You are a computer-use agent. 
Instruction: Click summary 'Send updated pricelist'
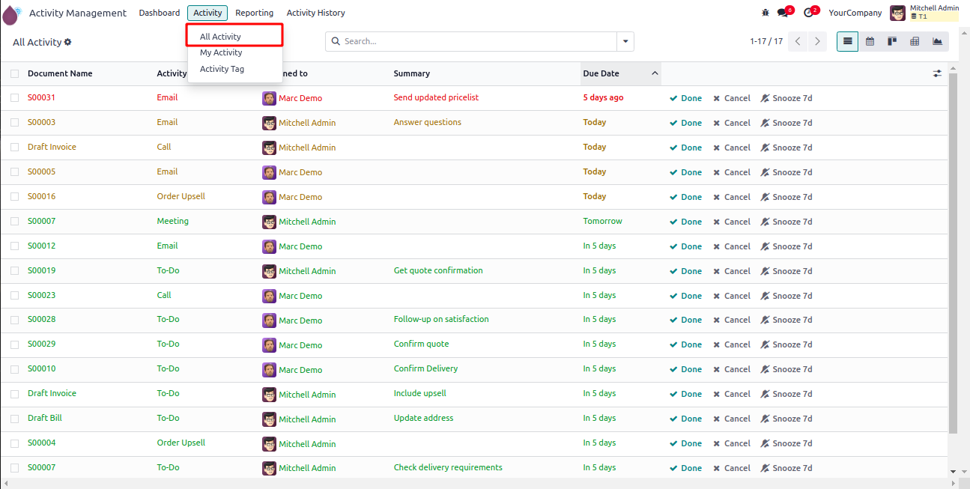pos(436,97)
